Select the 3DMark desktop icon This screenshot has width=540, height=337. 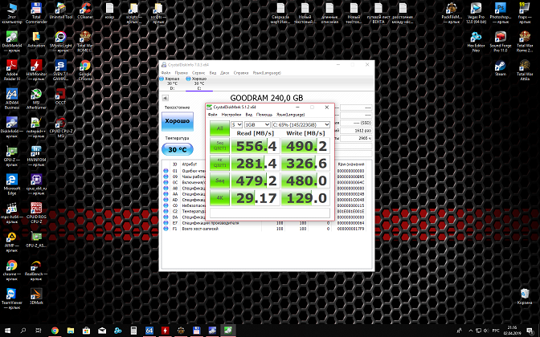(36, 296)
